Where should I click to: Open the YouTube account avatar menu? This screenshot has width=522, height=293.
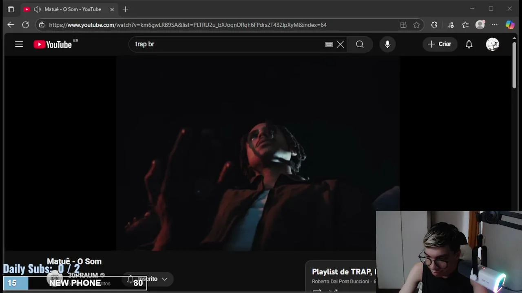pos(493,44)
